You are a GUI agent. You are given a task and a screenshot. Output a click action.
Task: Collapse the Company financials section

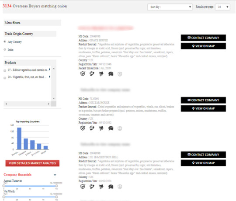tap(55, 175)
